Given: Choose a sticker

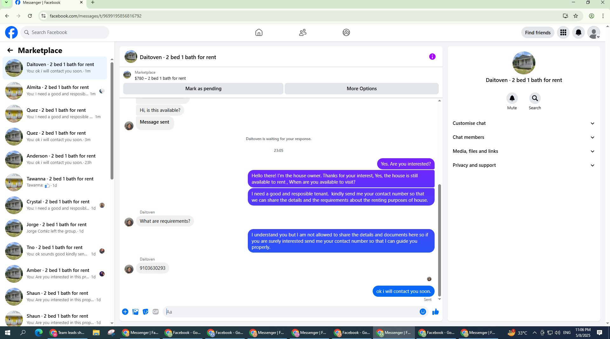Looking at the screenshot, I should point(146,312).
